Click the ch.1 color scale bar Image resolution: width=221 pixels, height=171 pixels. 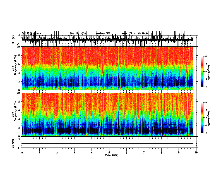pos(202,72)
